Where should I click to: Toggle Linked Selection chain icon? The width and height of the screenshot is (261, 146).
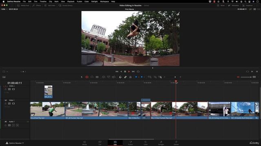point(125,77)
